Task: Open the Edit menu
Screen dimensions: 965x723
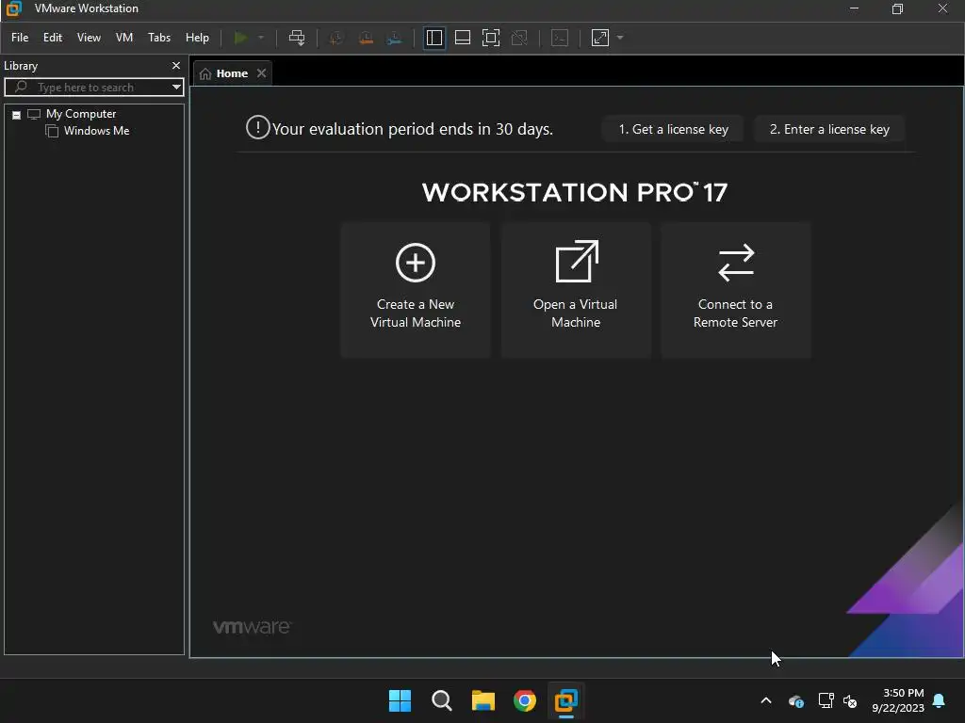Action: click(53, 38)
